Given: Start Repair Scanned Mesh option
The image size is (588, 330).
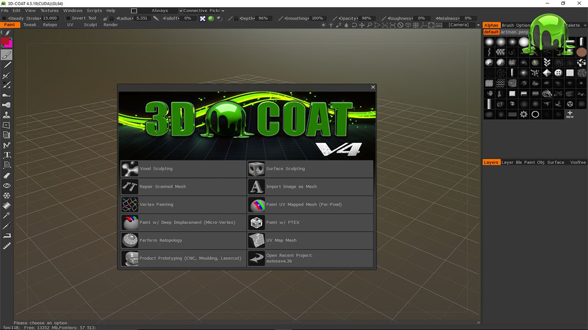Looking at the screenshot, I should point(183,187).
